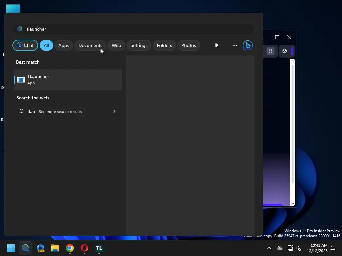Viewport: 342px width, 256px height.
Task: Open the three-dot options menu
Action: (x=235, y=45)
